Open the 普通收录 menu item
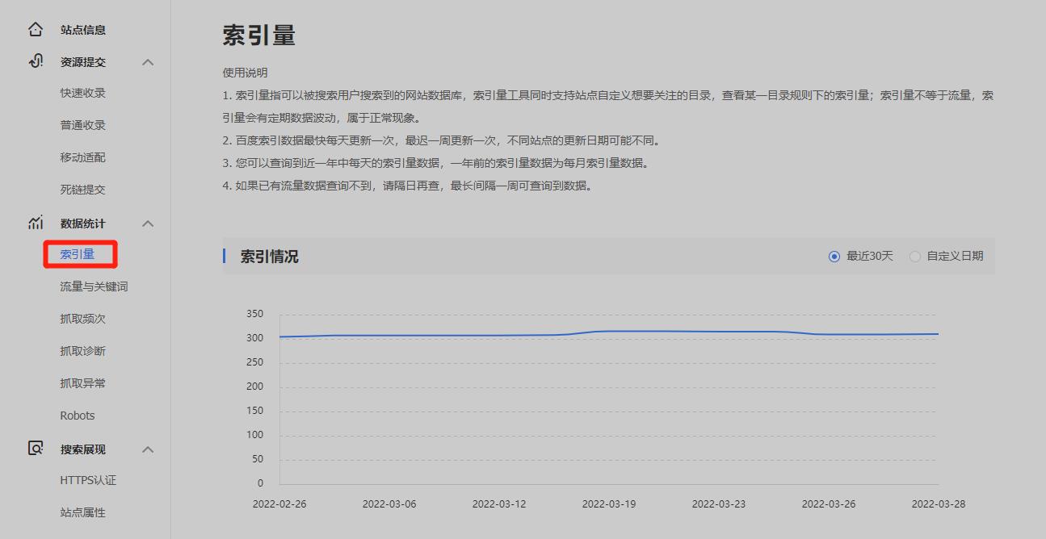This screenshot has width=1046, height=539. (x=82, y=125)
